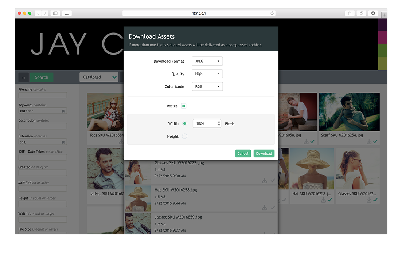Screen dimensions: 402x255
Task: Toggle selection checkmark on Scarf SKU M2016254.jpg card
Action: point(375,141)
